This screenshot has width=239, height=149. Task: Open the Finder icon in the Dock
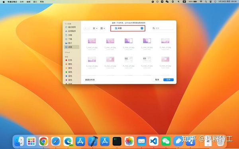[19, 141]
